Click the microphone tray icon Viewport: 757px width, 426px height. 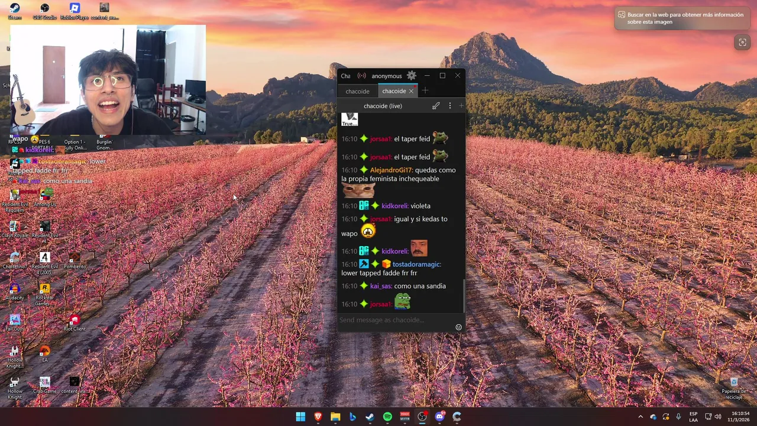tap(678, 417)
